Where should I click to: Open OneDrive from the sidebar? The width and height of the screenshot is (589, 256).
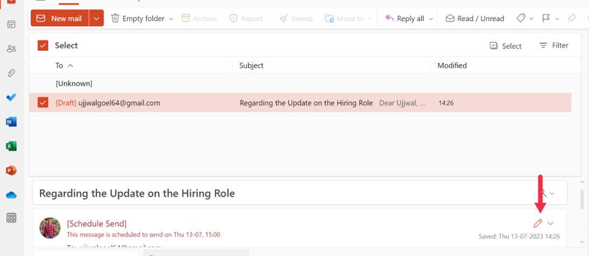pyautogui.click(x=11, y=195)
